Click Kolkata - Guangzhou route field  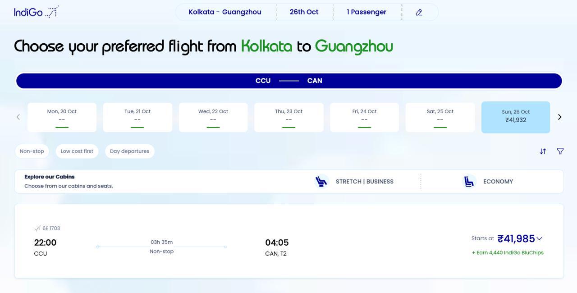coord(225,12)
